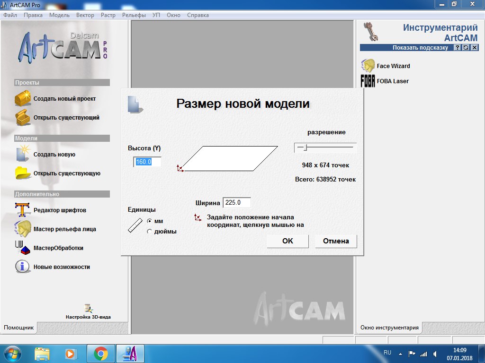Open existing model yellow folder icon
Viewport: 485px width, 363px height.
[23, 173]
